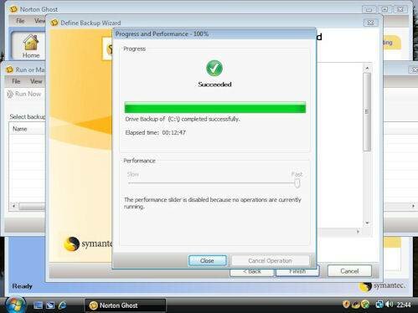Click Switch Windows quick launch icon
This screenshot has width=418, height=313.
pos(50,305)
